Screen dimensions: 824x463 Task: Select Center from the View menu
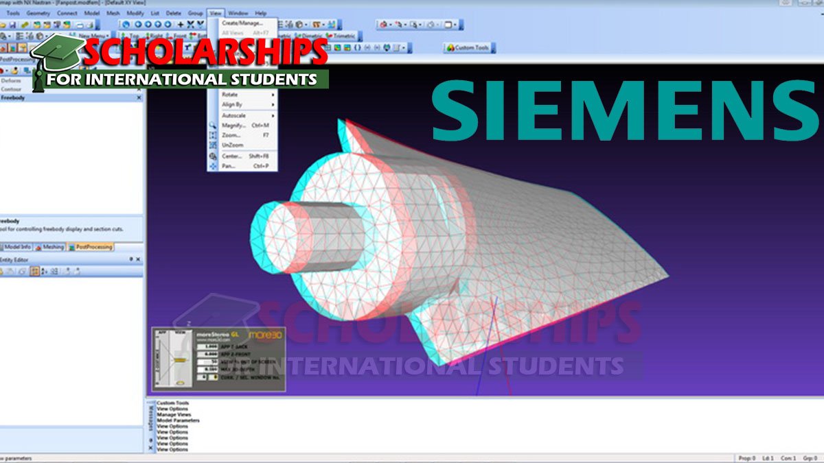[242, 156]
